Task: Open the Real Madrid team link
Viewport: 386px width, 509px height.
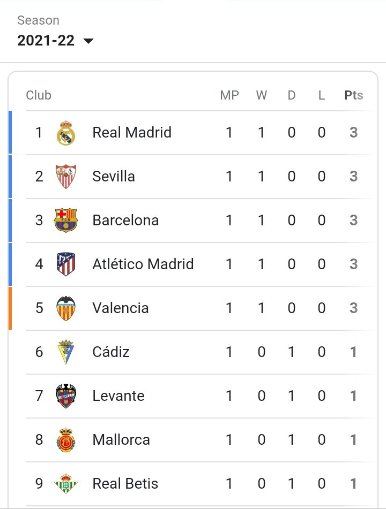Action: click(x=132, y=132)
